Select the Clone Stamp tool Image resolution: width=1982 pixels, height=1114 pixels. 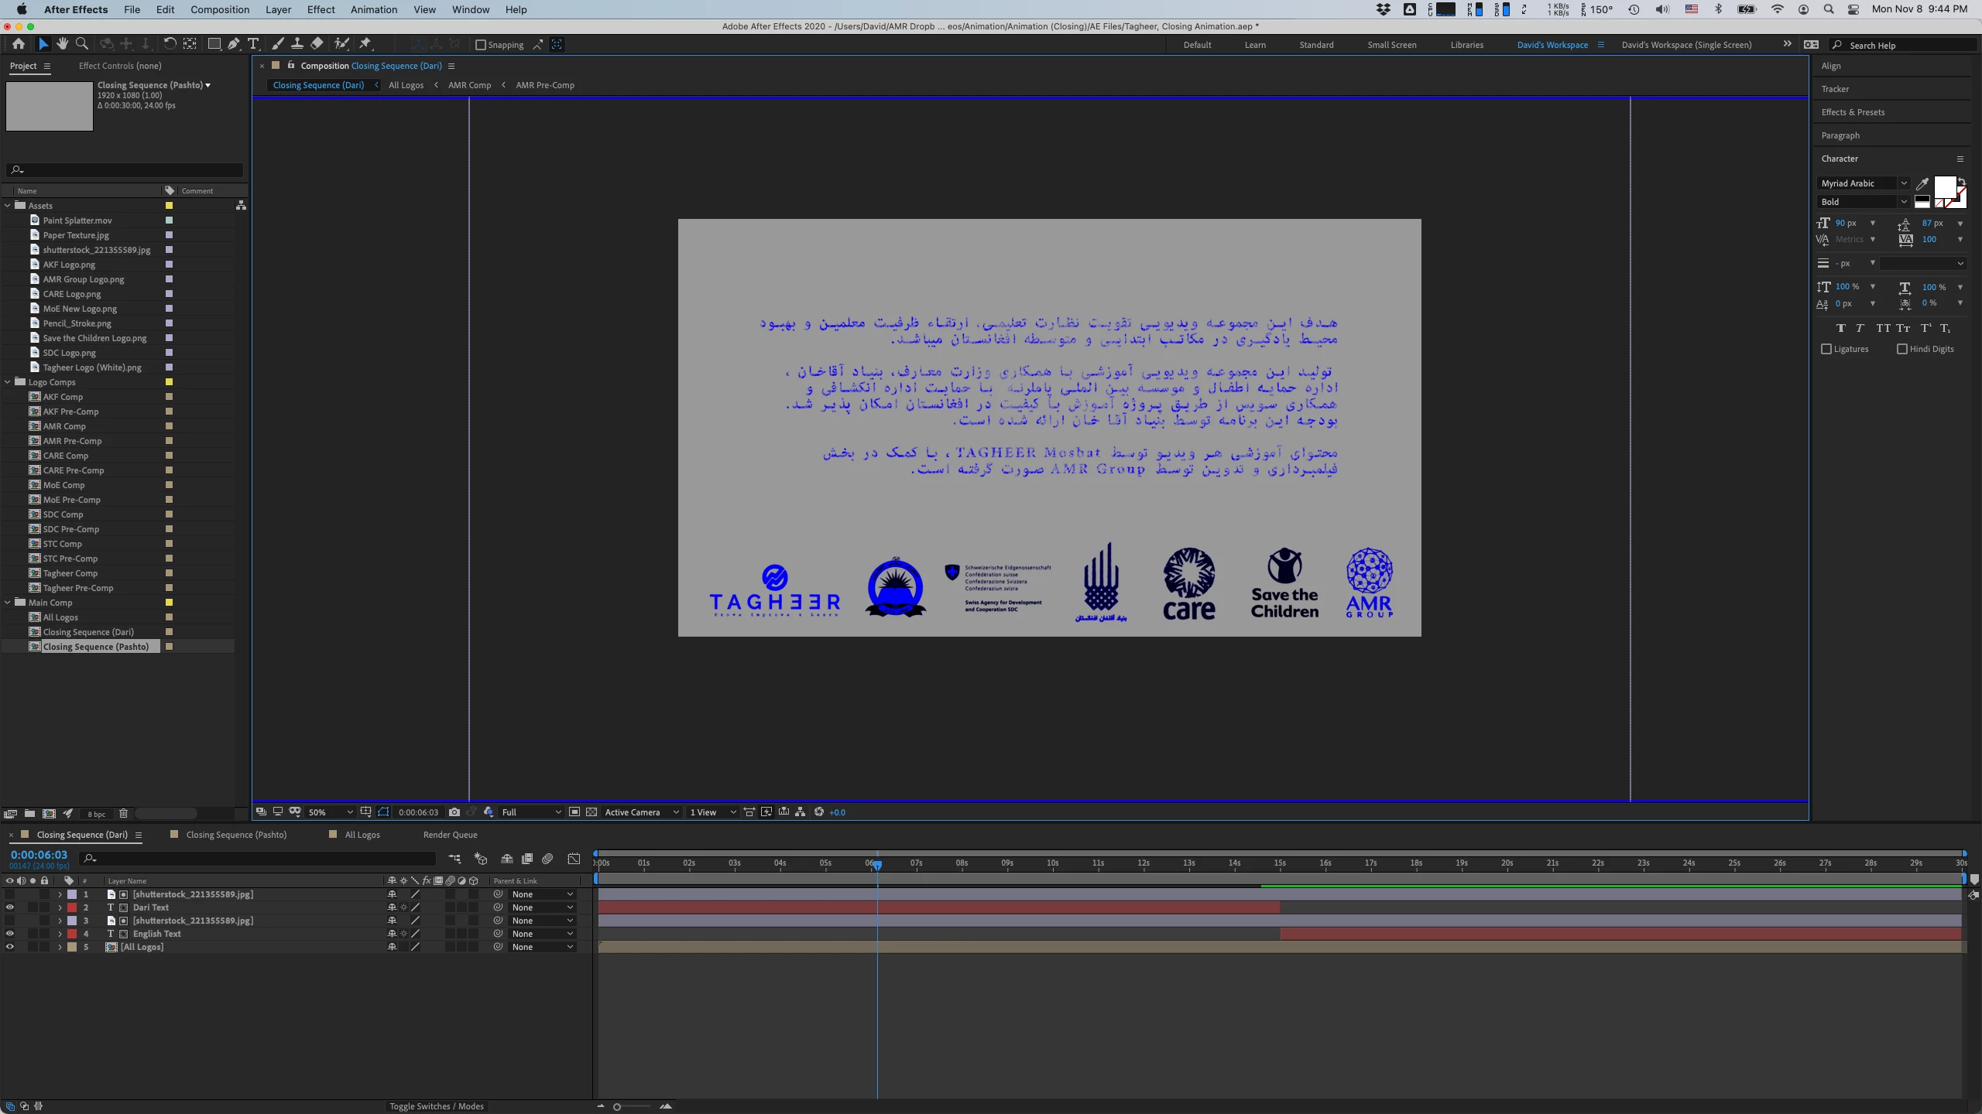tap(297, 44)
